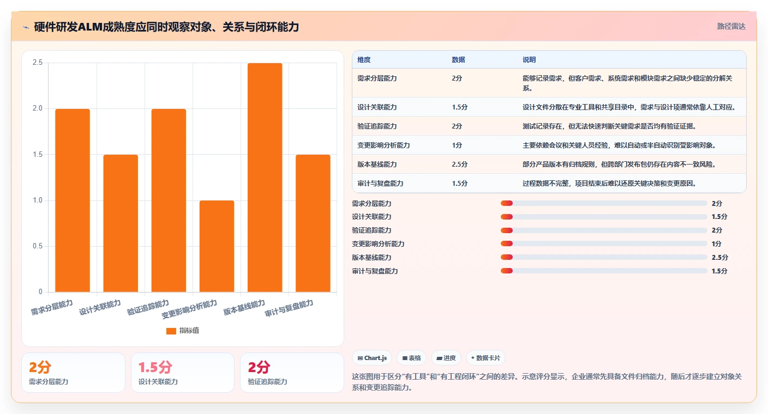This screenshot has width=768, height=414.
Task: Click the lightning icon beside the title
Action: (x=26, y=27)
